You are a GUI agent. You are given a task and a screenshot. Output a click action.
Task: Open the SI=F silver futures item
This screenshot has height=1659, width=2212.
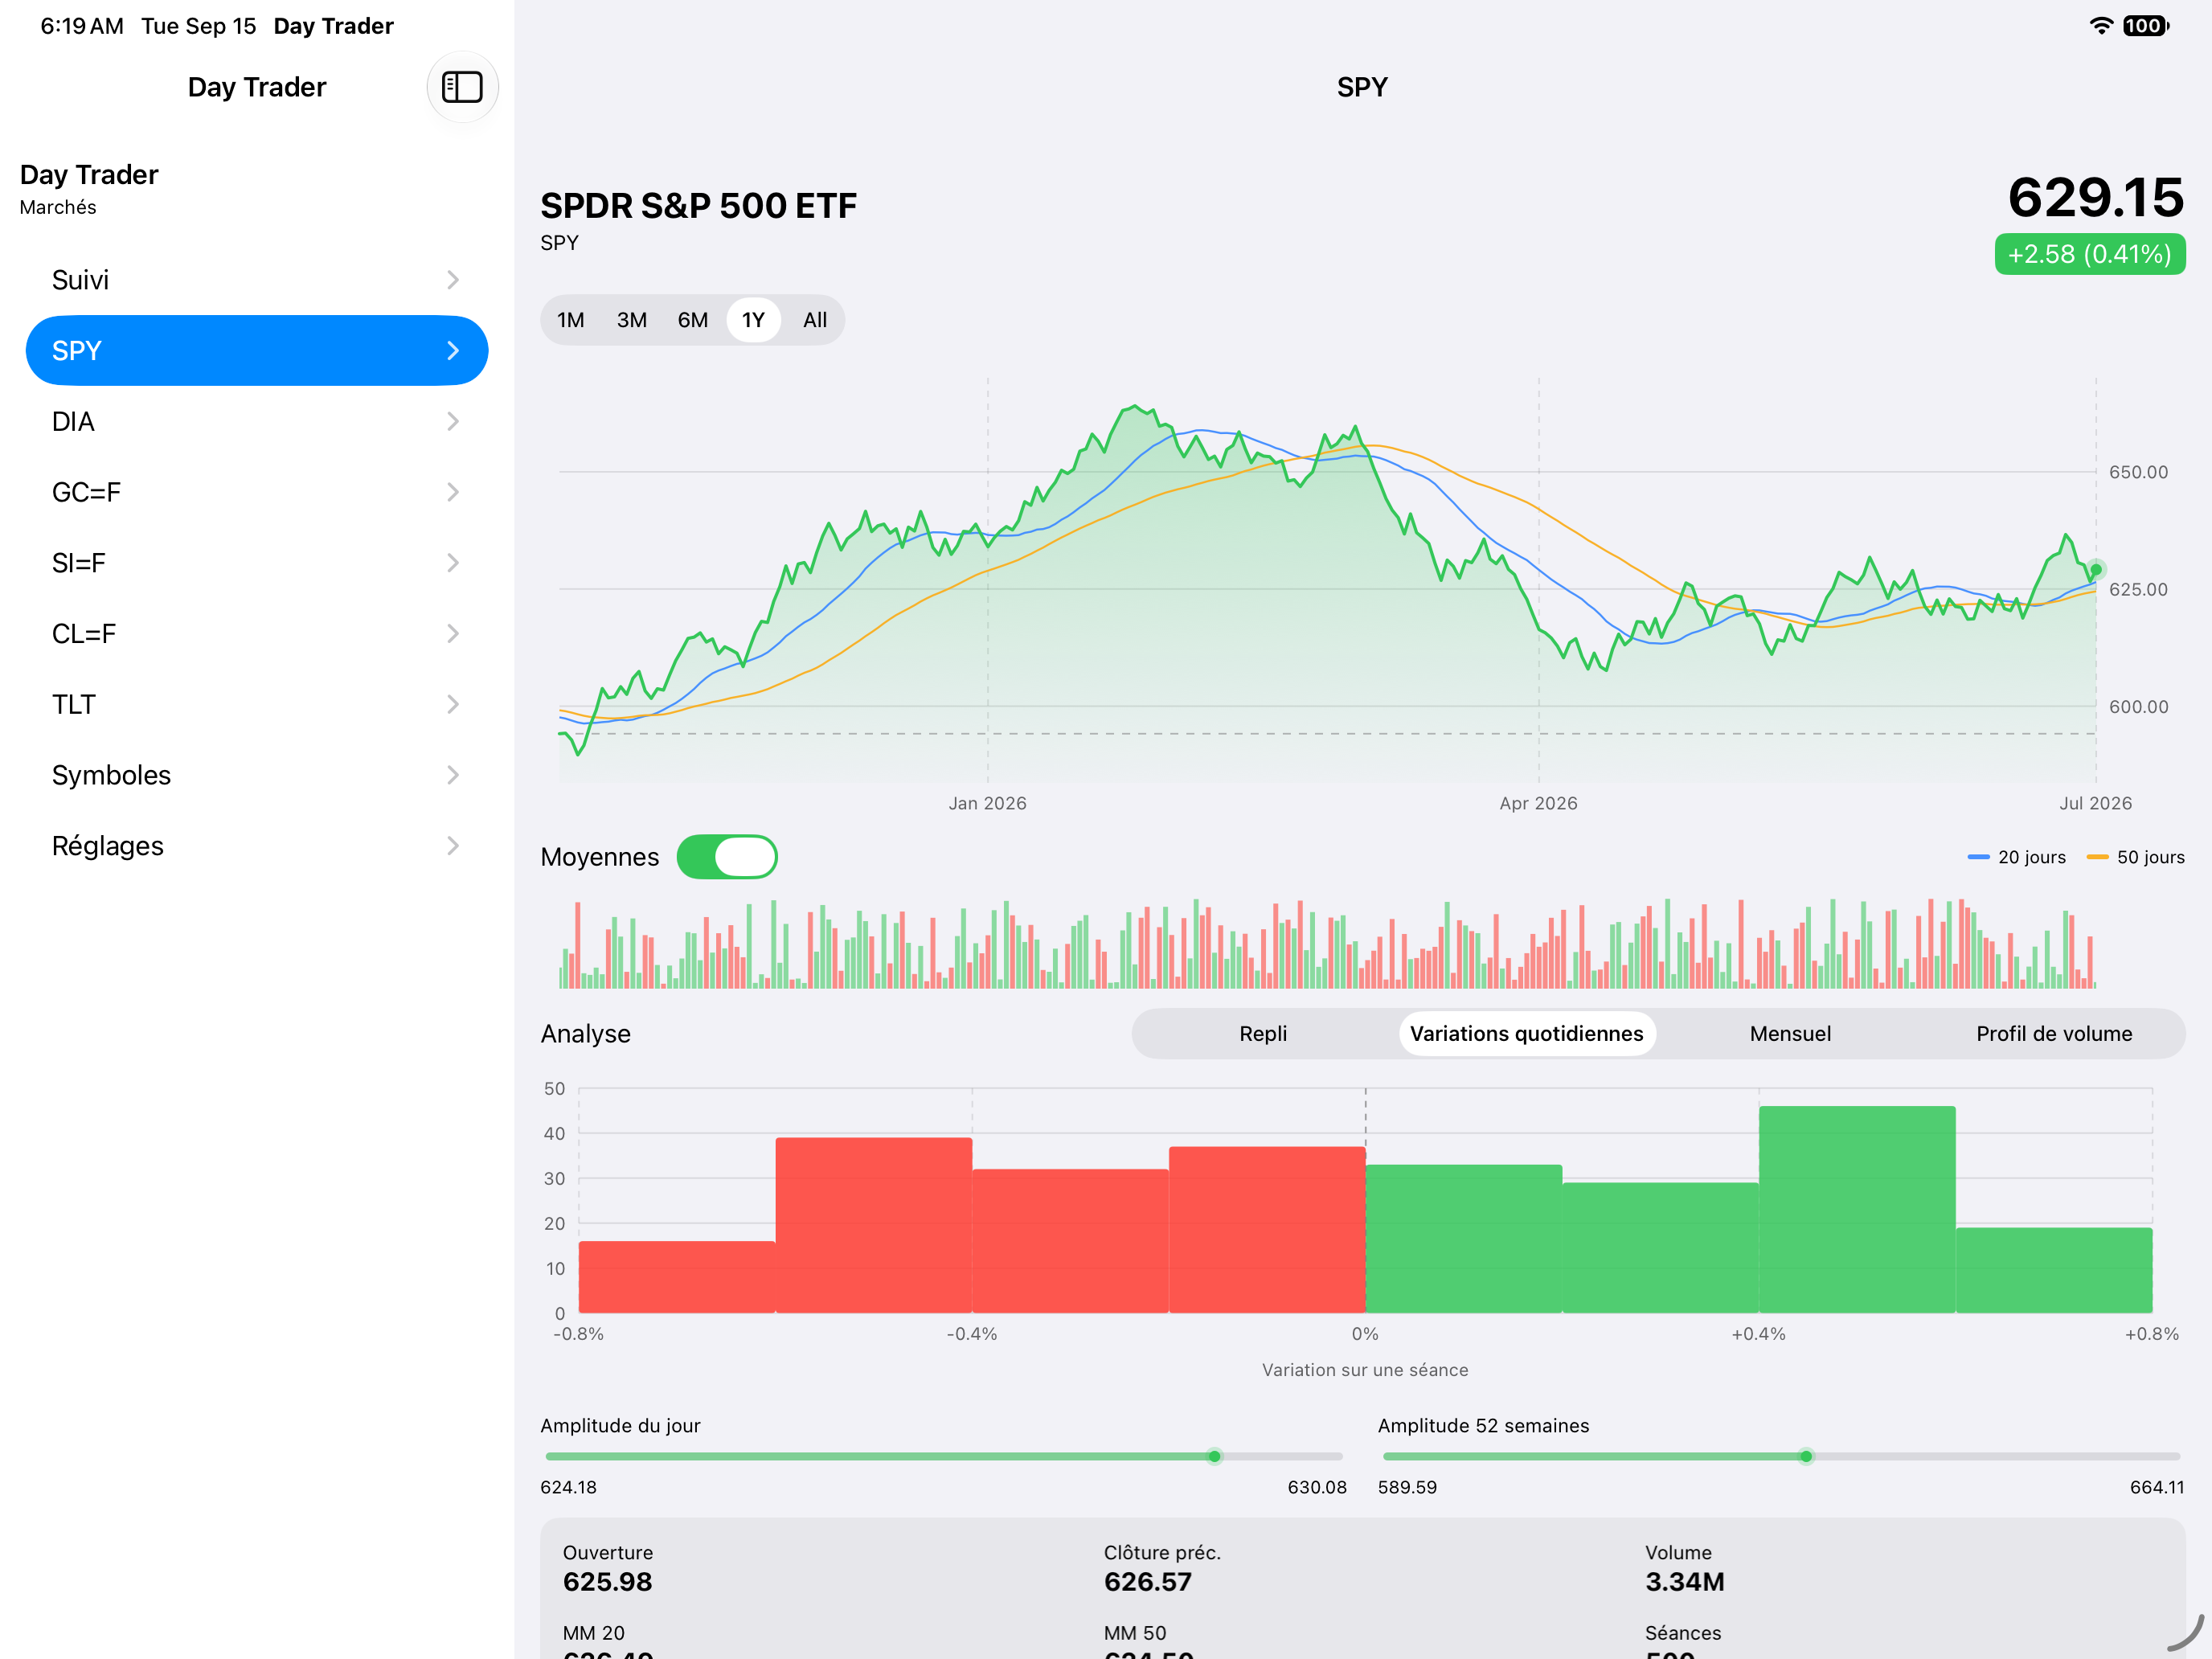(x=257, y=563)
